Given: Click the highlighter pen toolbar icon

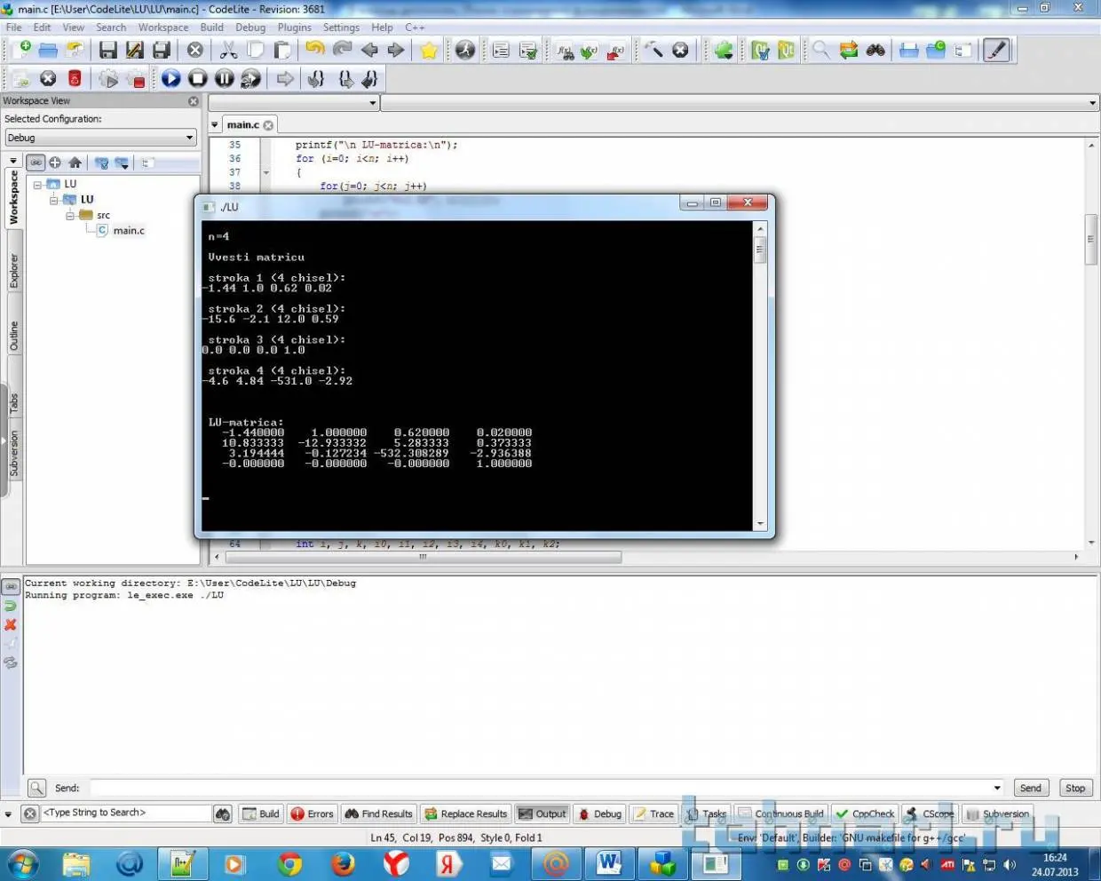Looking at the screenshot, I should click(996, 51).
